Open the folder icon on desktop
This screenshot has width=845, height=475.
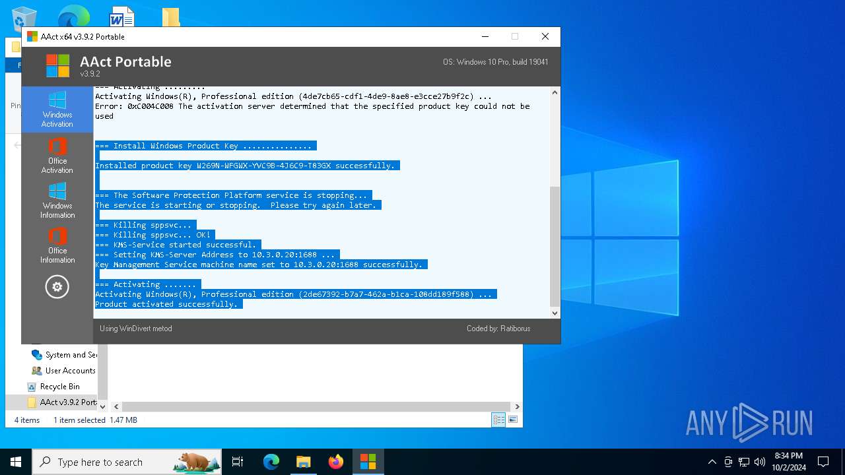[170, 16]
